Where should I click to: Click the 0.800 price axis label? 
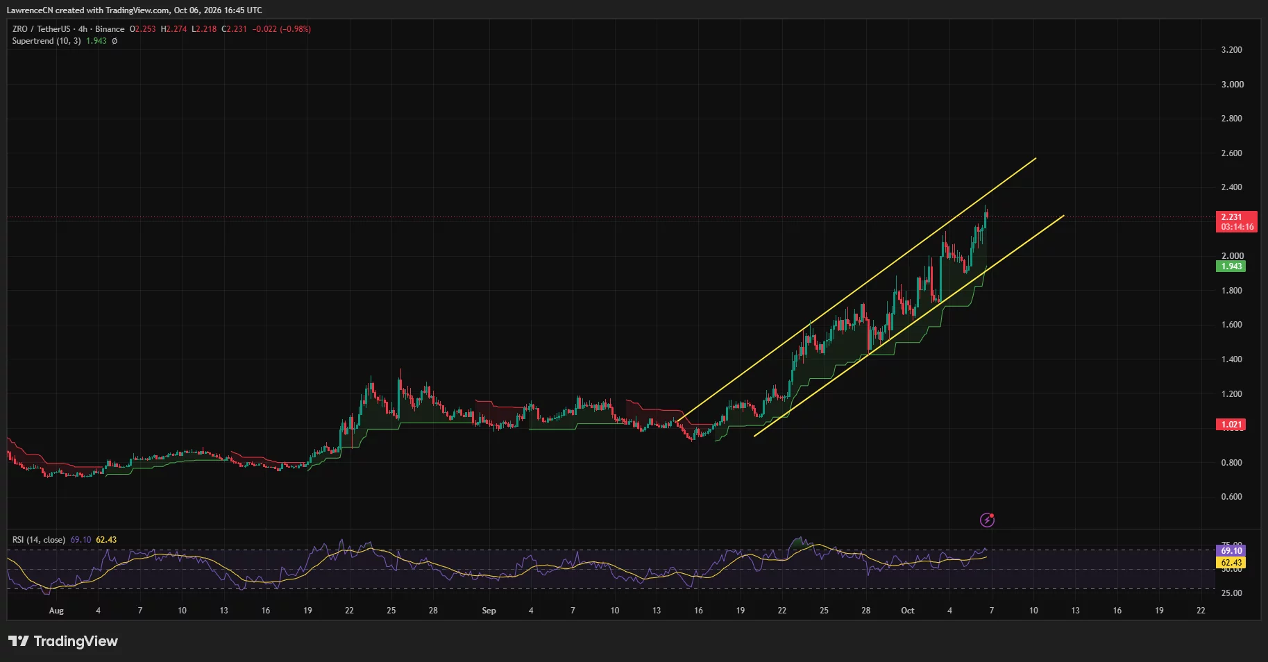(x=1232, y=463)
